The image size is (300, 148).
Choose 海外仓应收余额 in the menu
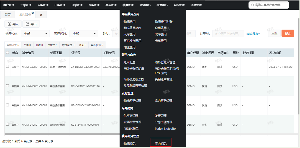pos(134,79)
